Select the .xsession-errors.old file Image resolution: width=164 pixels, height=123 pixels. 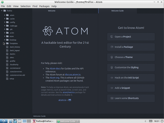17,75
